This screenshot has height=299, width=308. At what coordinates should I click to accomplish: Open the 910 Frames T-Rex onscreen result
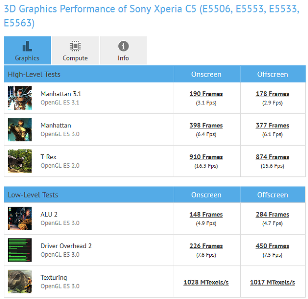pyautogui.click(x=206, y=157)
